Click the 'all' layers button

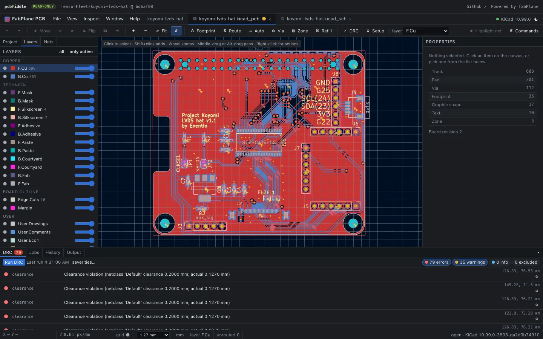(x=62, y=52)
